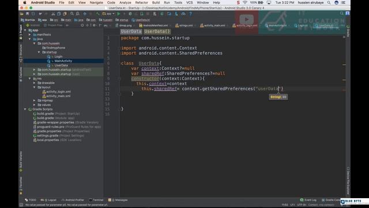Click the Collapse All icon in project panel

point(87,25)
